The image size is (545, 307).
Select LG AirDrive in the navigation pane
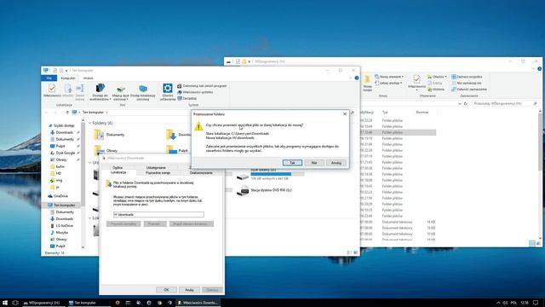(62, 225)
